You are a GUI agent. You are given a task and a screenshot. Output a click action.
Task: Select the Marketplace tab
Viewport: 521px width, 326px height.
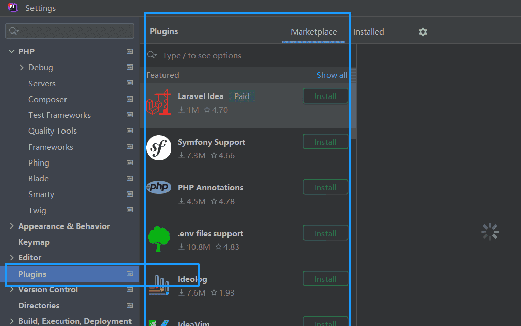(314, 31)
